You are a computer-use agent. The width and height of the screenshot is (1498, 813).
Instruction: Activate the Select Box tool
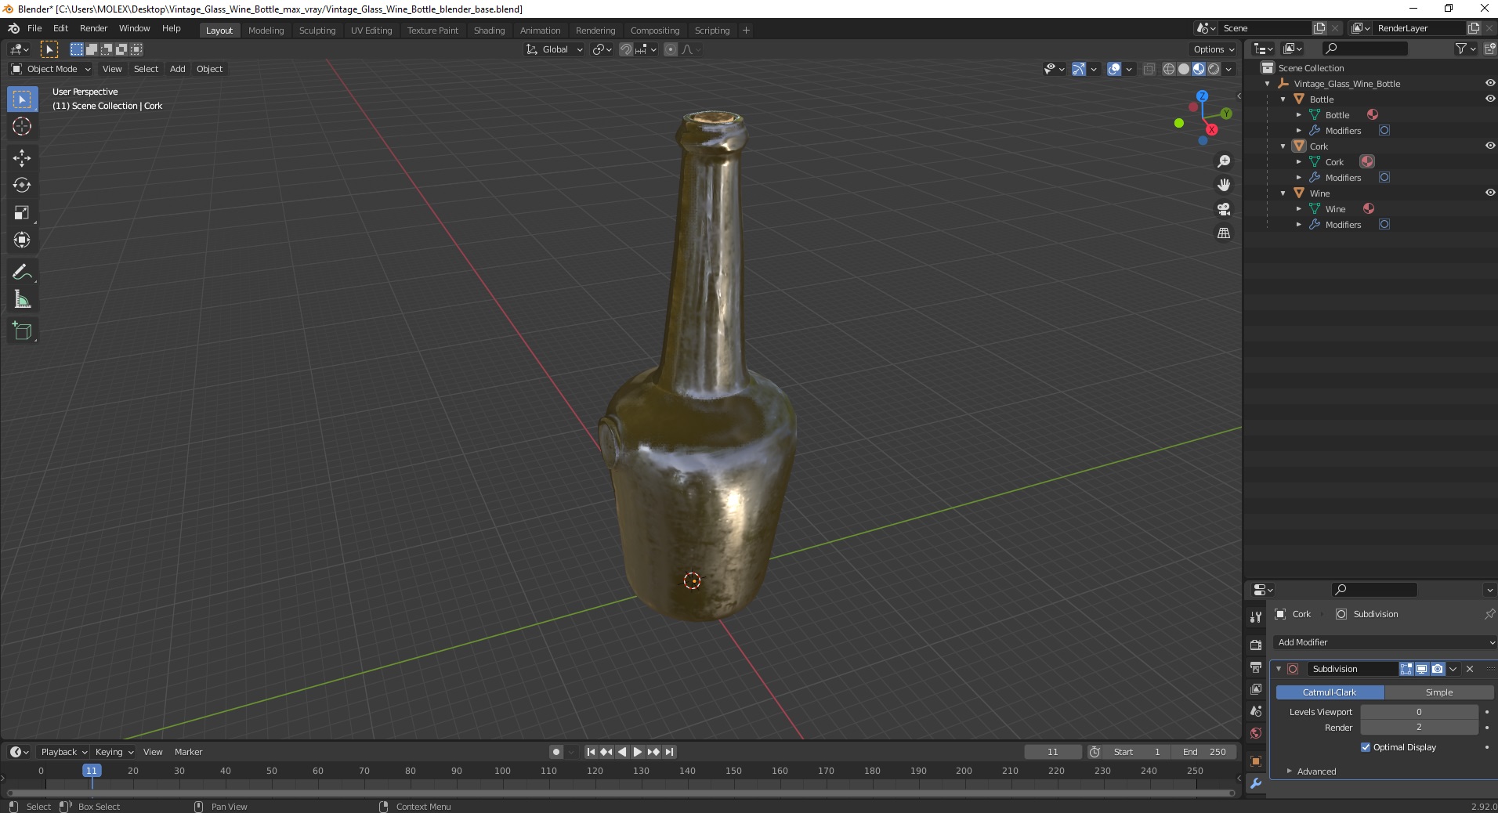pos(22,99)
